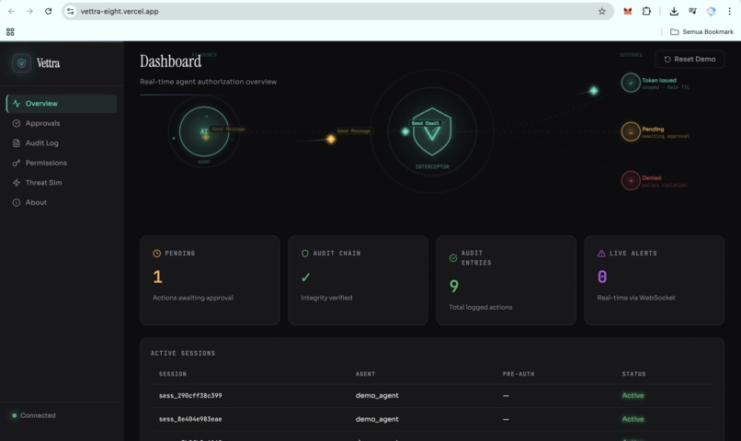741x441 pixels.
Task: Open the browser three-dot menu
Action: click(729, 11)
